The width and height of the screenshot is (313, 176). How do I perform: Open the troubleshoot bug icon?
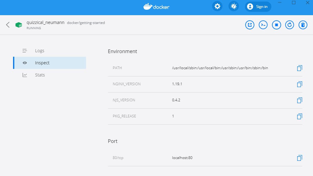233,6
